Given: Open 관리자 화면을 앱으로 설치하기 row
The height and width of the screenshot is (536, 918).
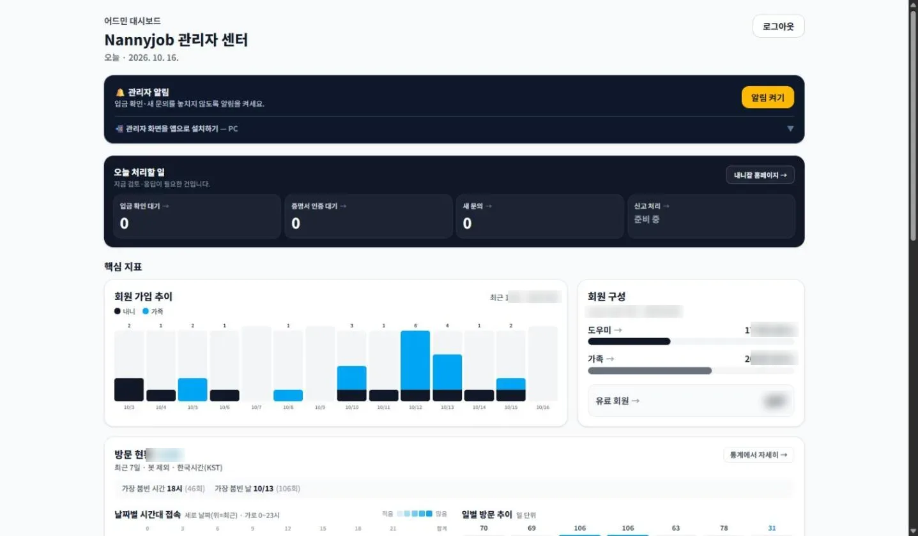Looking at the screenshot, I should (x=454, y=128).
